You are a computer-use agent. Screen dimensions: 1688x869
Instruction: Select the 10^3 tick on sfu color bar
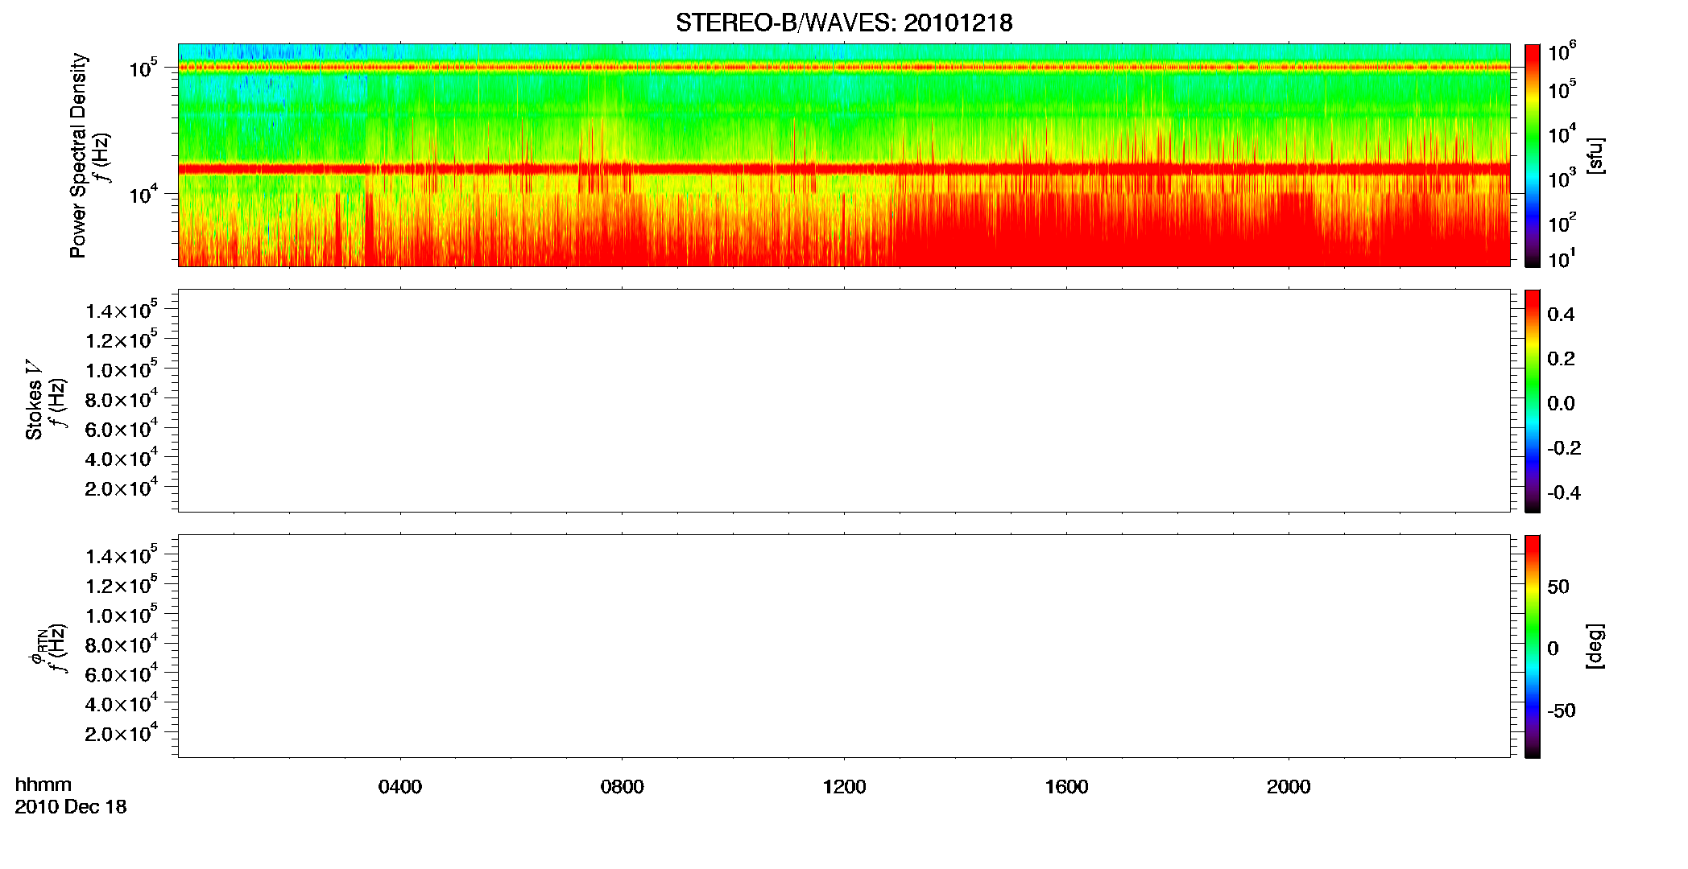[x=1562, y=178]
